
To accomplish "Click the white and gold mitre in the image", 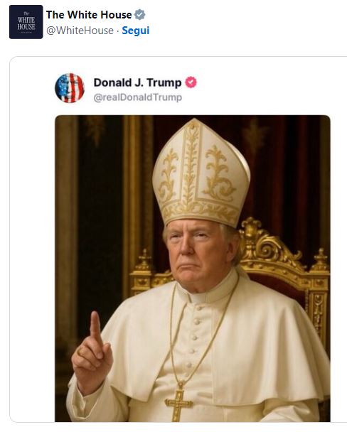I will click(x=201, y=173).
